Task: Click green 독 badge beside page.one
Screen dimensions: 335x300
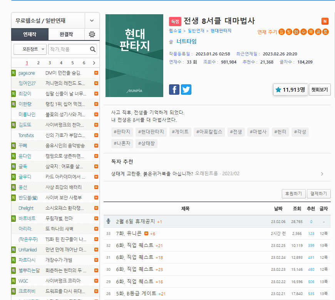Action: tap(13, 73)
